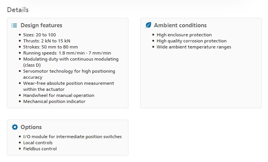
Task: Click Wide ambient temperature ranges item
Action: point(194,47)
